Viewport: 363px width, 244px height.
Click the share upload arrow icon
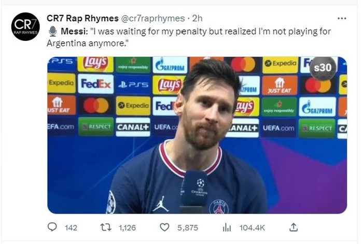(294, 227)
